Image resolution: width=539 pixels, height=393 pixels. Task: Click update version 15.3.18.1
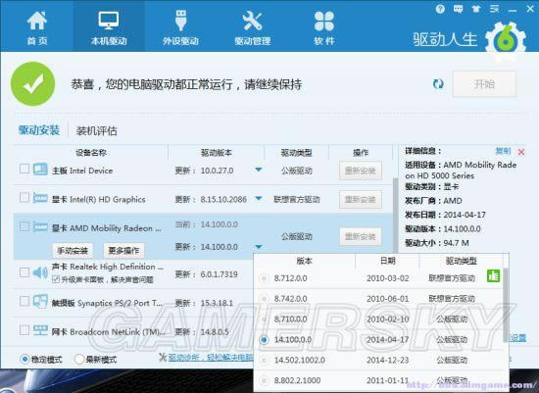click(217, 303)
